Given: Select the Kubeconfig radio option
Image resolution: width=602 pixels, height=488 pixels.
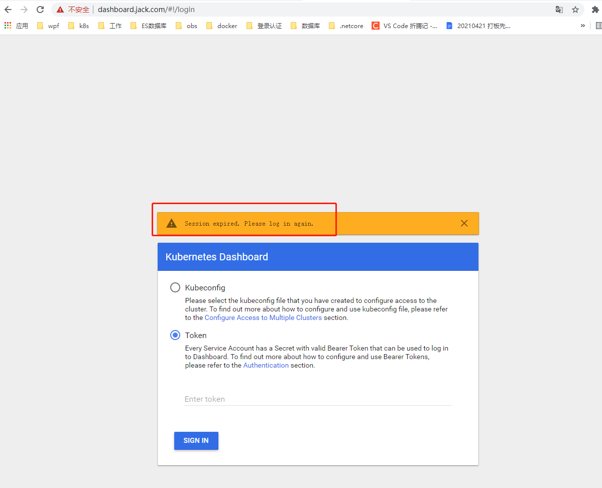Looking at the screenshot, I should [175, 287].
